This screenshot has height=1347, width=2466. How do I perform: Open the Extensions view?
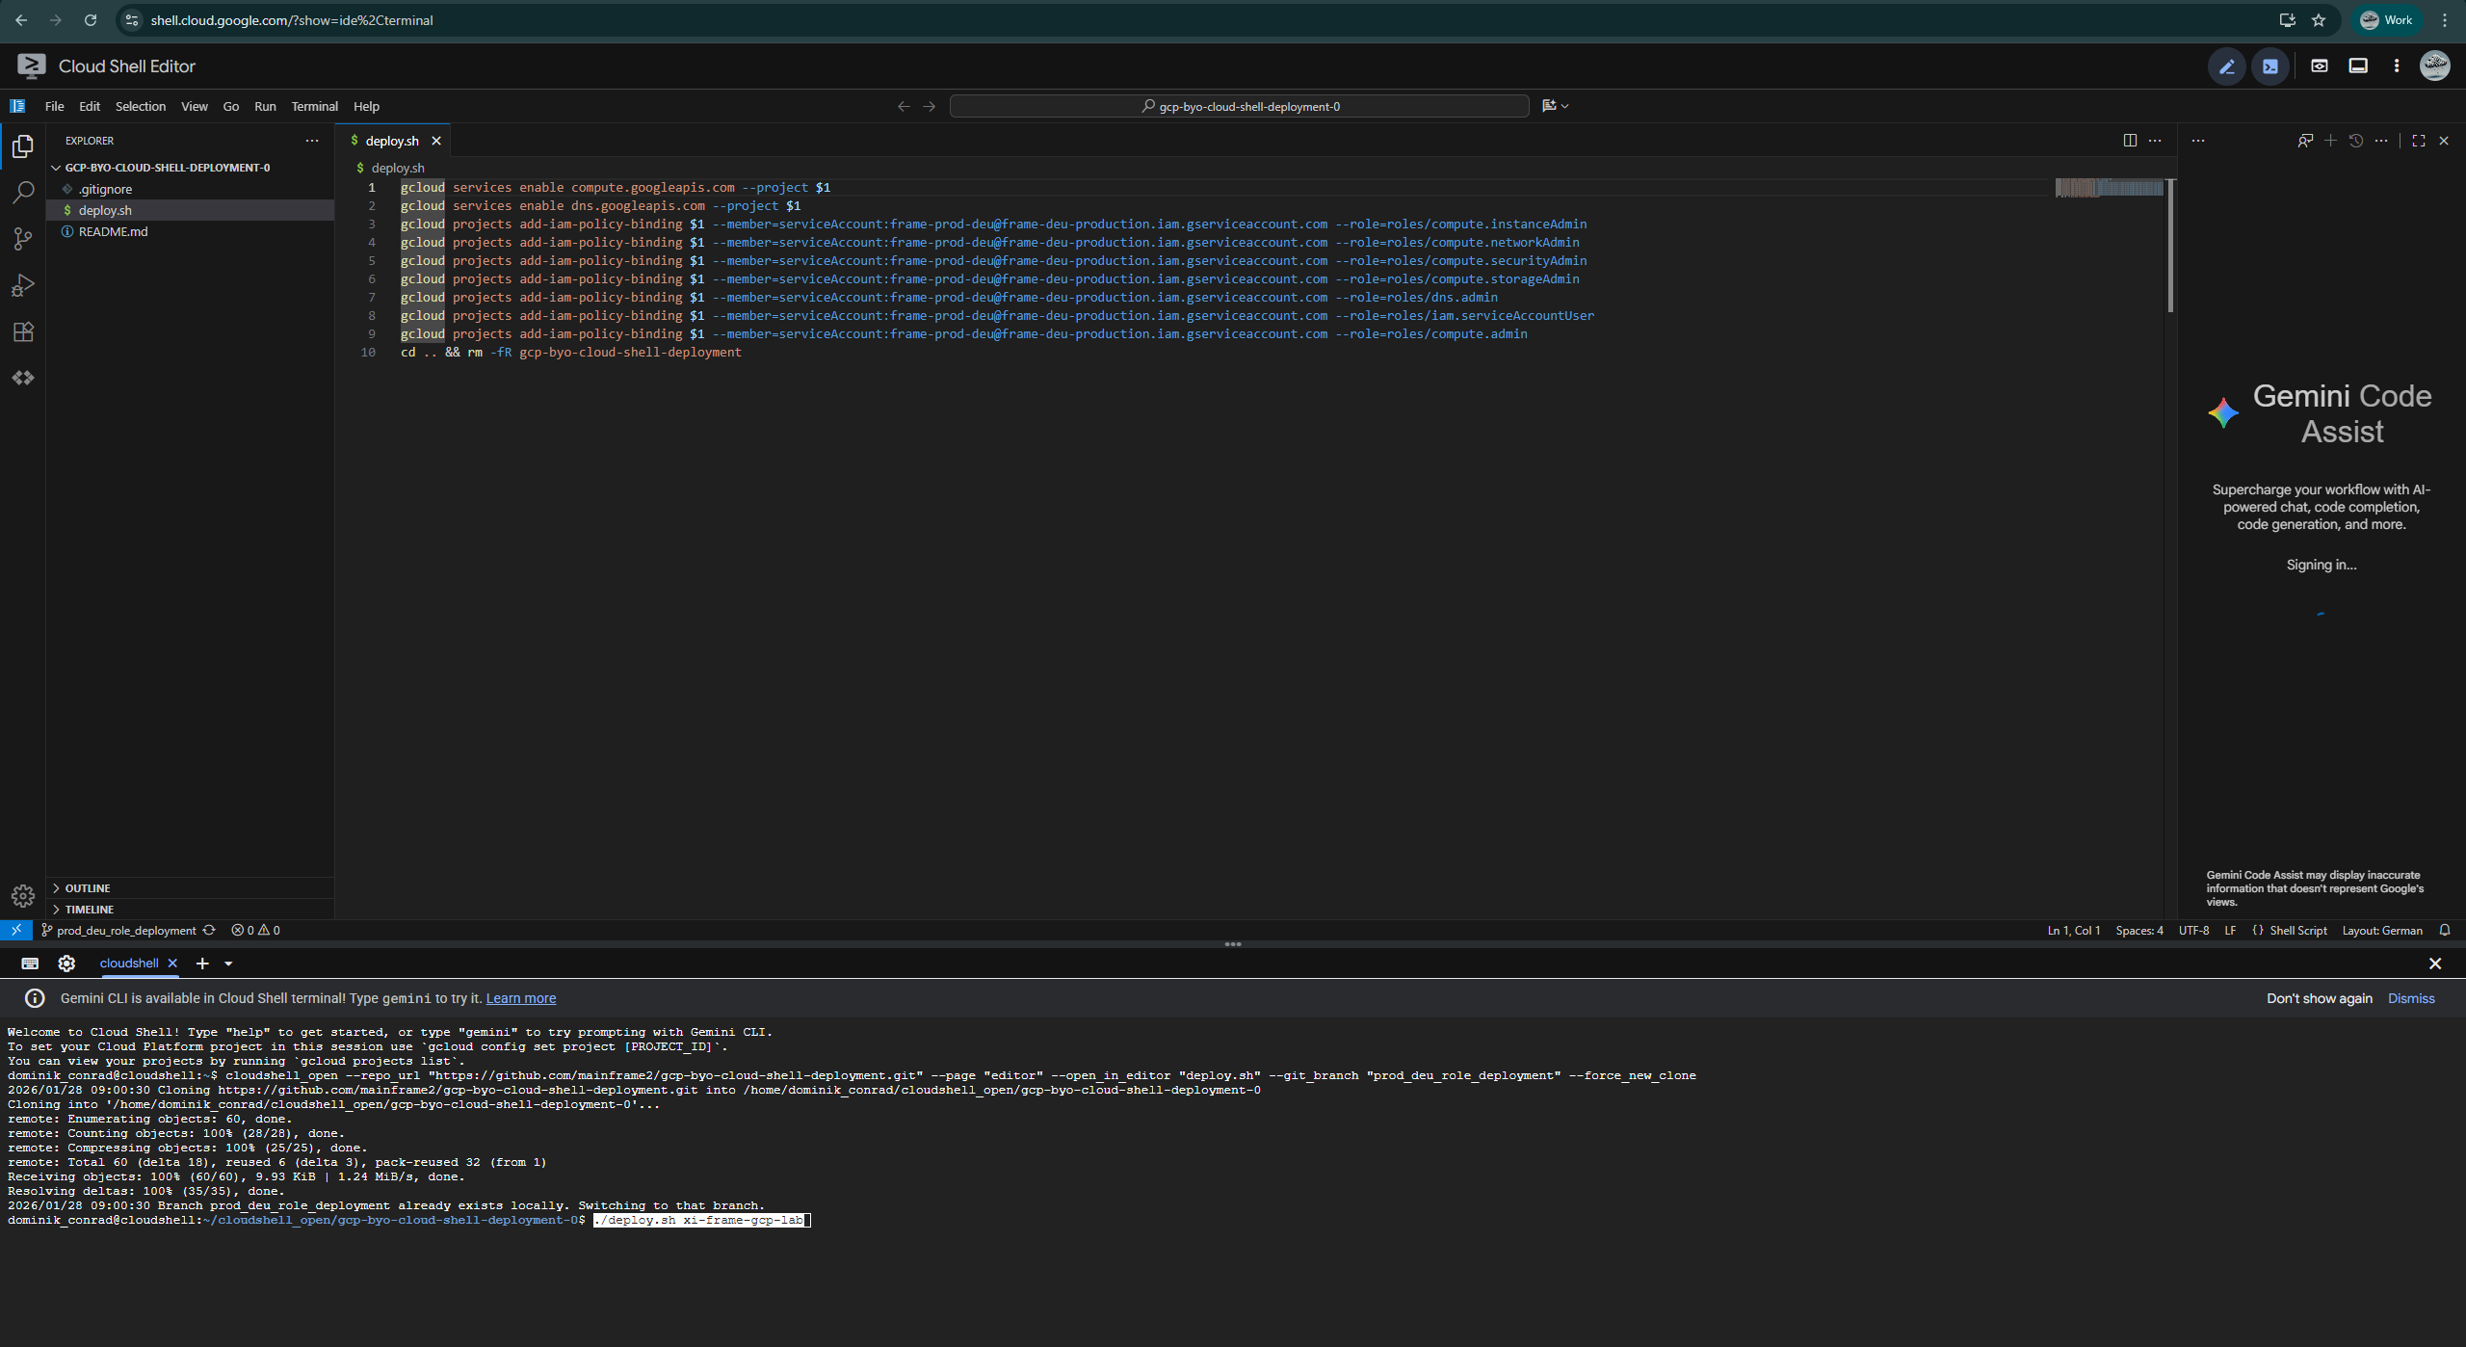click(x=23, y=331)
